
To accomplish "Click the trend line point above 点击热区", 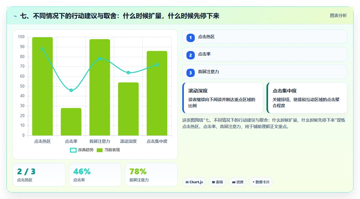I will click(x=42, y=49).
